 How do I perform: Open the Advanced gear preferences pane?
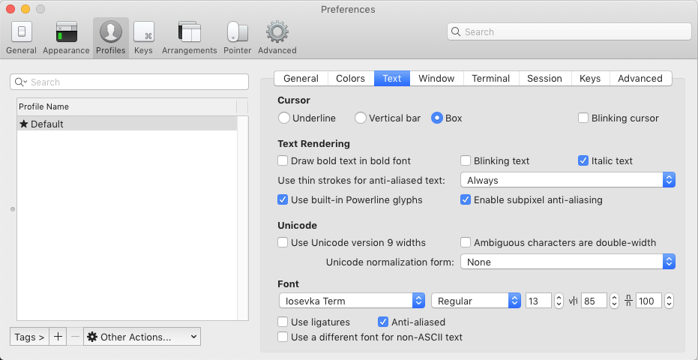277,37
